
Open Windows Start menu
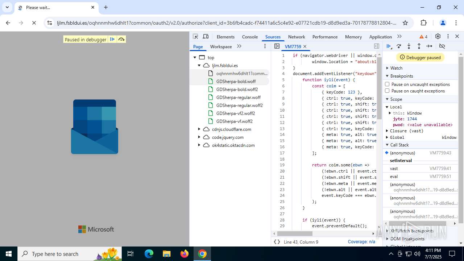9,254
